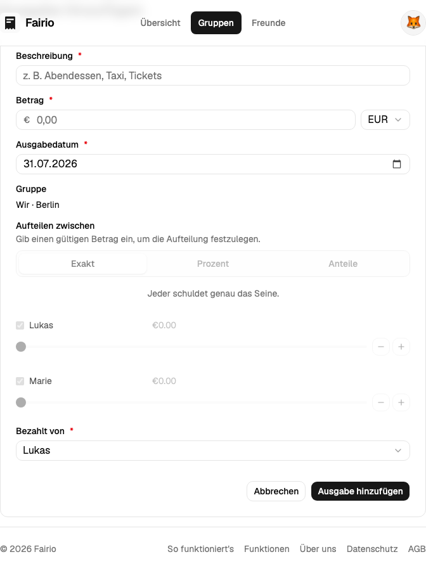Viewport: 426px width, 578px height.
Task: Click the minus stepper for Lukas
Action: (381, 347)
